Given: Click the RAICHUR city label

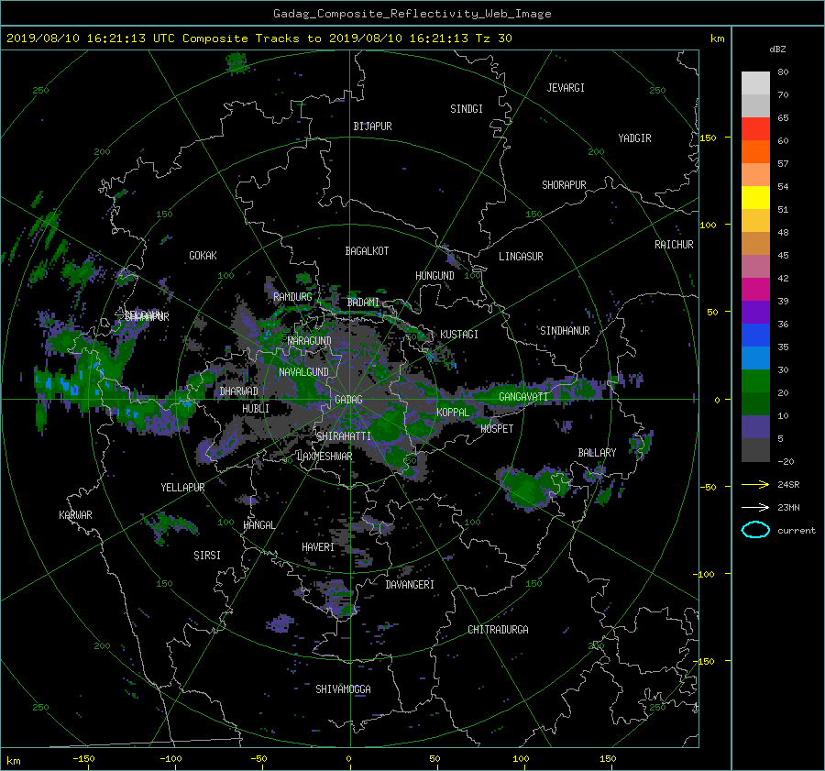Looking at the screenshot, I should (x=674, y=245).
